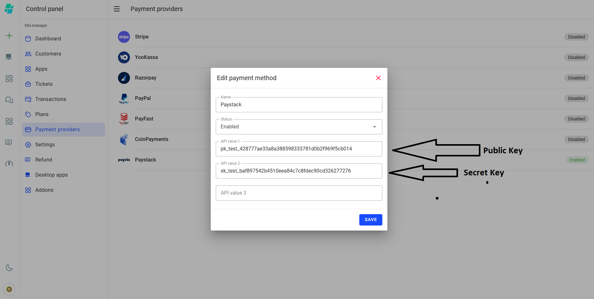This screenshot has height=299, width=594.
Task: Click the YooKassa provider logo
Action: (124, 57)
